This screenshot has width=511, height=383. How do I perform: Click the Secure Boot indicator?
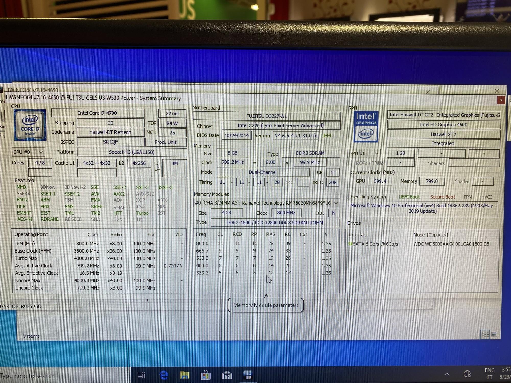point(443,197)
